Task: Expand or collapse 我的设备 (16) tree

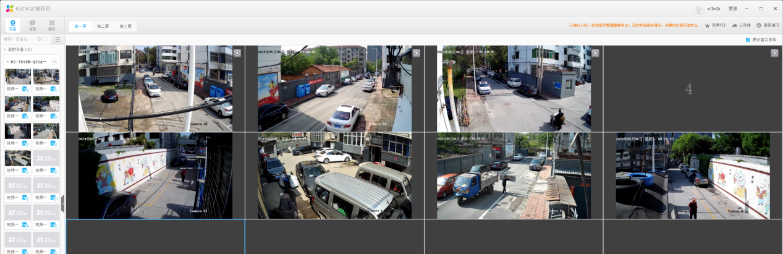Action: coord(5,49)
